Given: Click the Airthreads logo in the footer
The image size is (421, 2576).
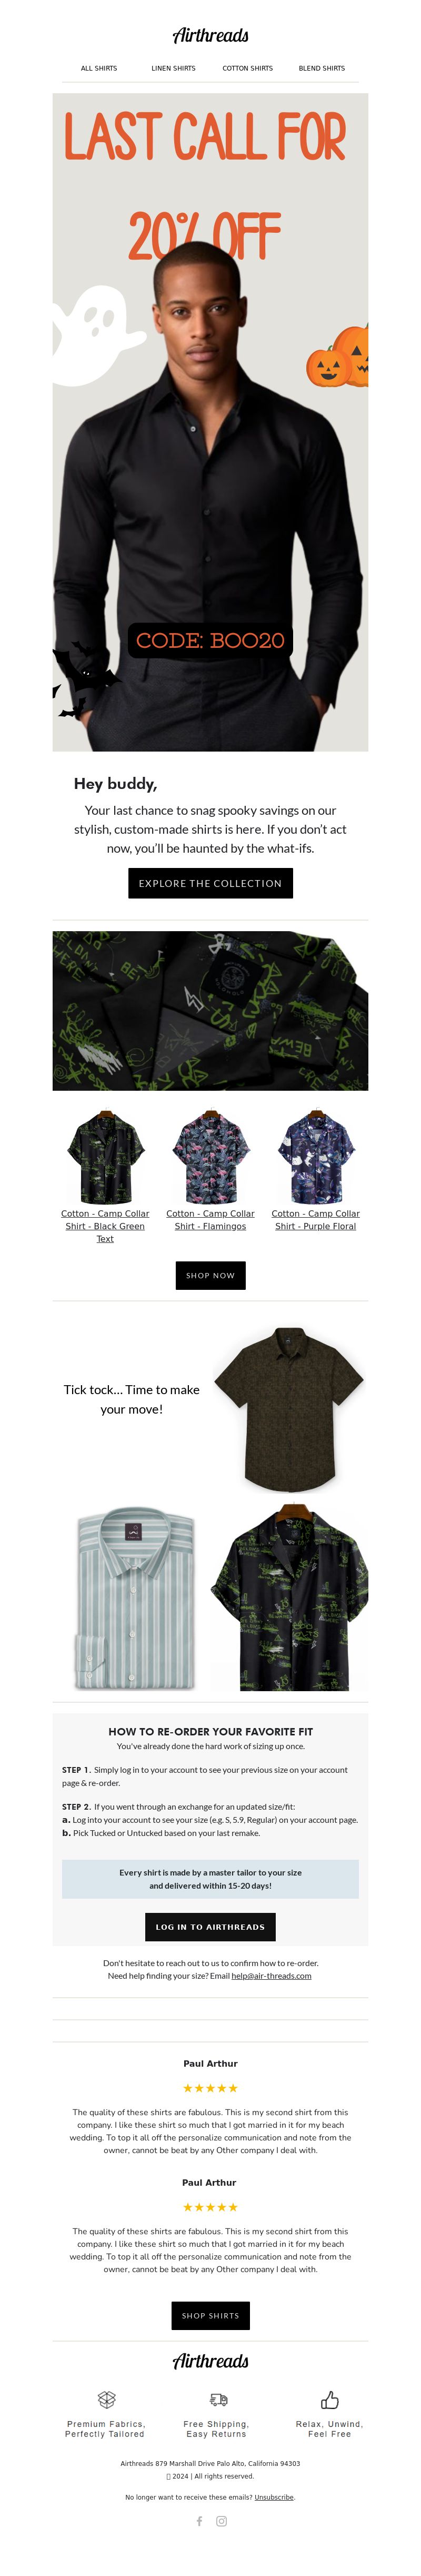Looking at the screenshot, I should [210, 2361].
